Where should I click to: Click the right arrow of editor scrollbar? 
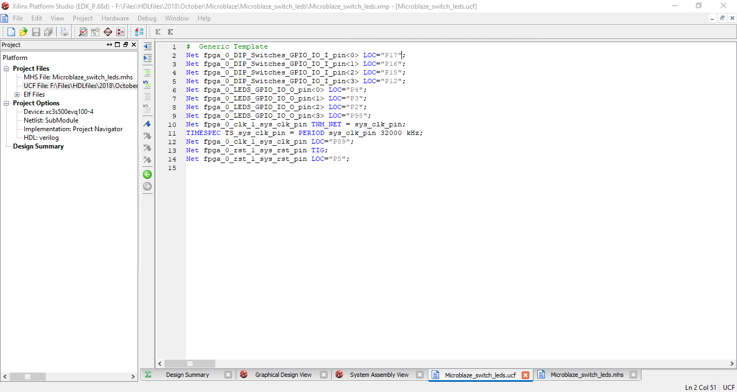(x=733, y=364)
